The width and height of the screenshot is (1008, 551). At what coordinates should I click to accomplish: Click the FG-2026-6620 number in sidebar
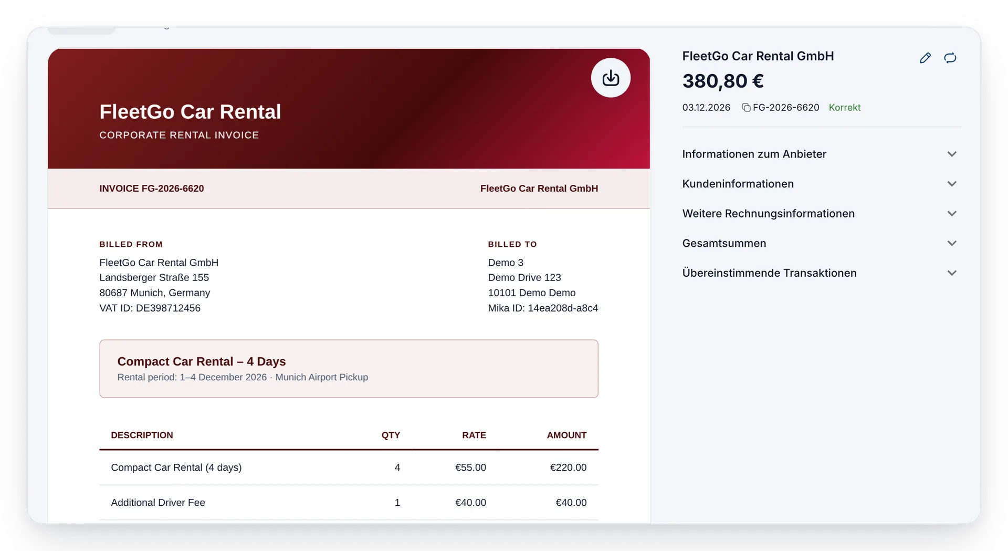pyautogui.click(x=786, y=108)
